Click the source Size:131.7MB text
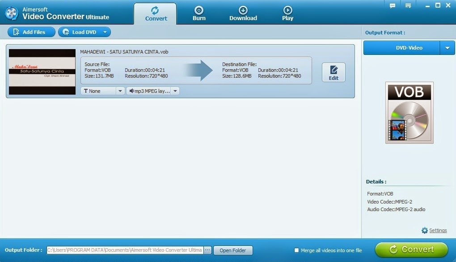The image size is (456, 262). 99,76
